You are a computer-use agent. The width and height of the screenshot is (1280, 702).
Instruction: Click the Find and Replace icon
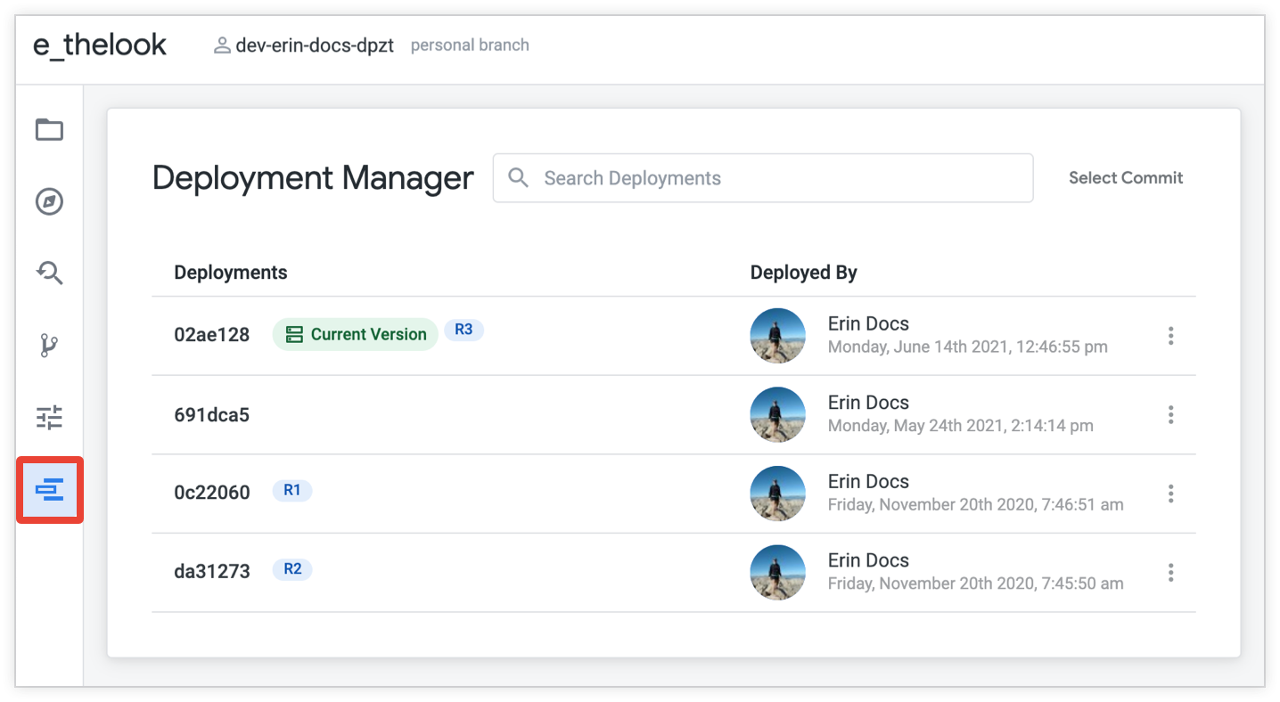pos(49,273)
